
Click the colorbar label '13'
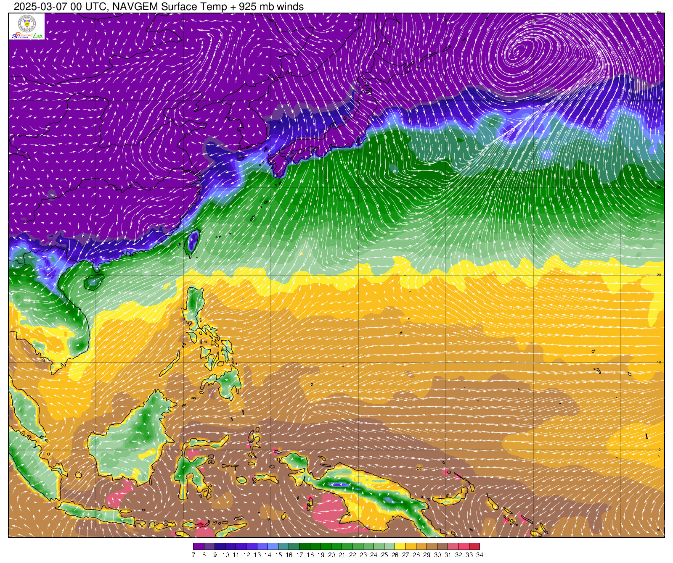(x=257, y=555)
